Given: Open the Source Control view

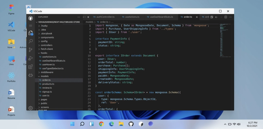Looking at the screenshot, I should [31, 50].
